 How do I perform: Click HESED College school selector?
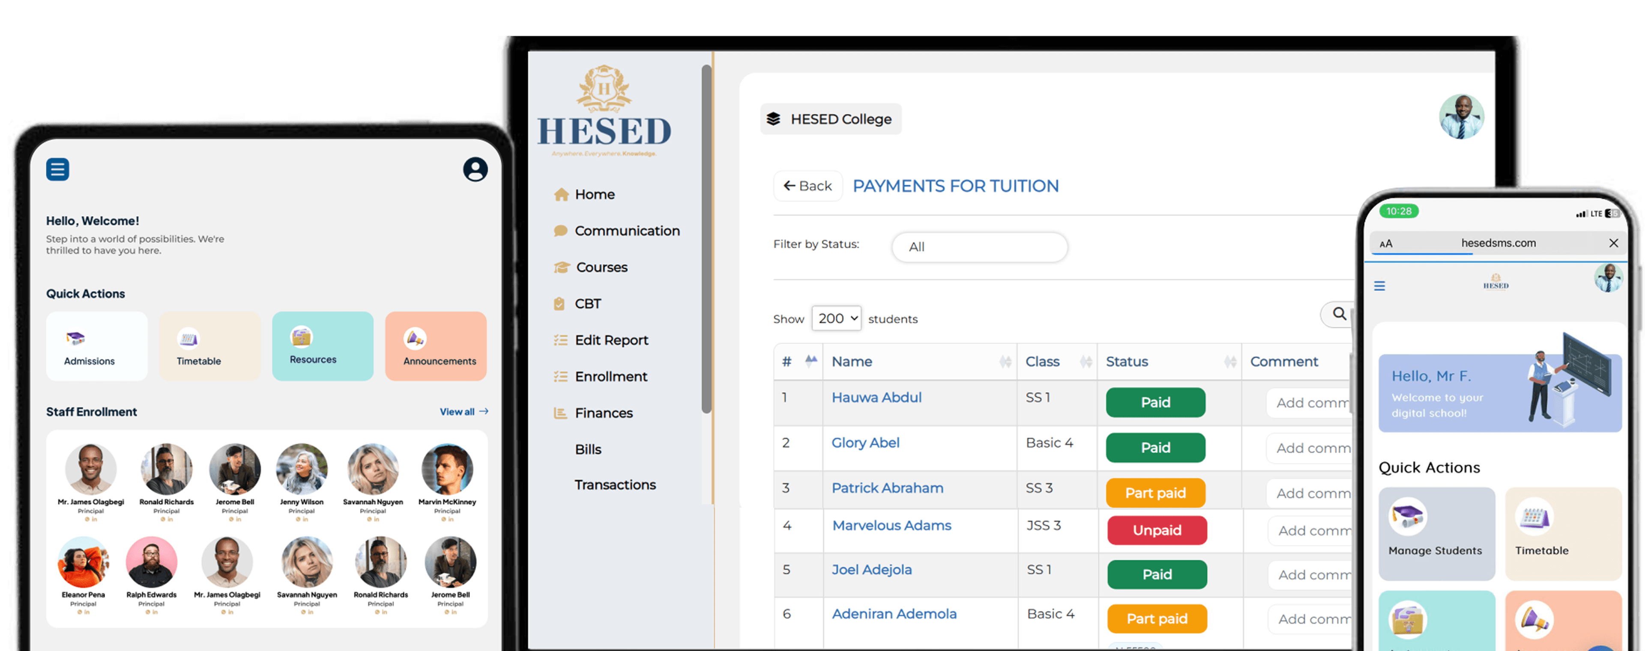[830, 119]
